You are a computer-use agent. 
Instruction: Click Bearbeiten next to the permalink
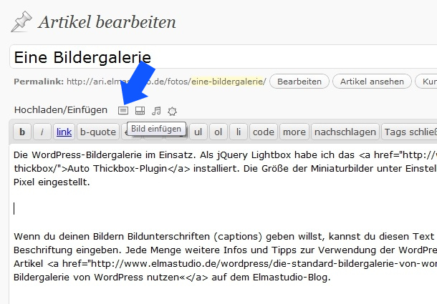coord(299,82)
